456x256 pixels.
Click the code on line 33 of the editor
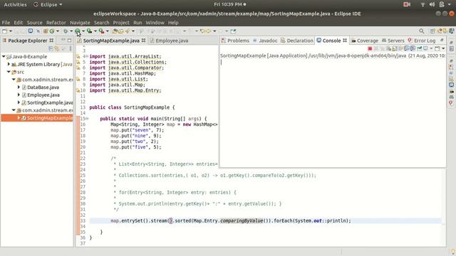[231, 220]
